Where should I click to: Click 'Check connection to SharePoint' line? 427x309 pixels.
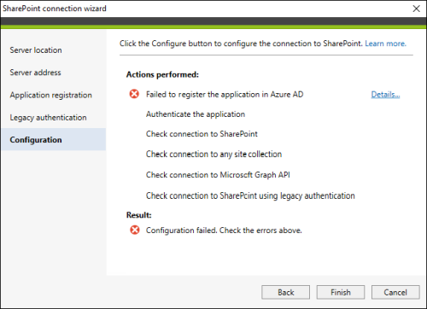coord(202,134)
